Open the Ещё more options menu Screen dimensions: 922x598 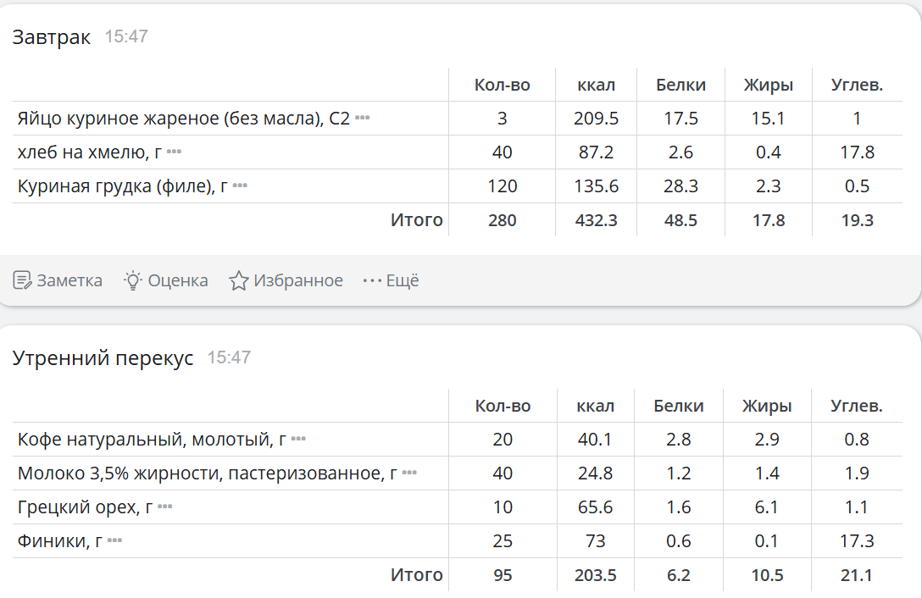[391, 280]
